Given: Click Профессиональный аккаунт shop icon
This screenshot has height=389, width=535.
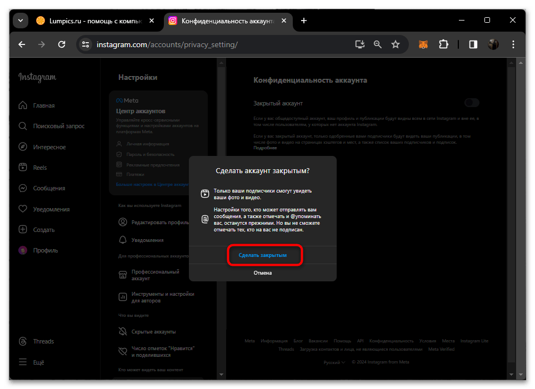Looking at the screenshot, I should point(123,275).
